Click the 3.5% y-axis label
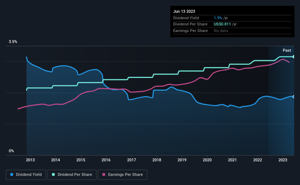300x185 pixels. click(x=13, y=42)
